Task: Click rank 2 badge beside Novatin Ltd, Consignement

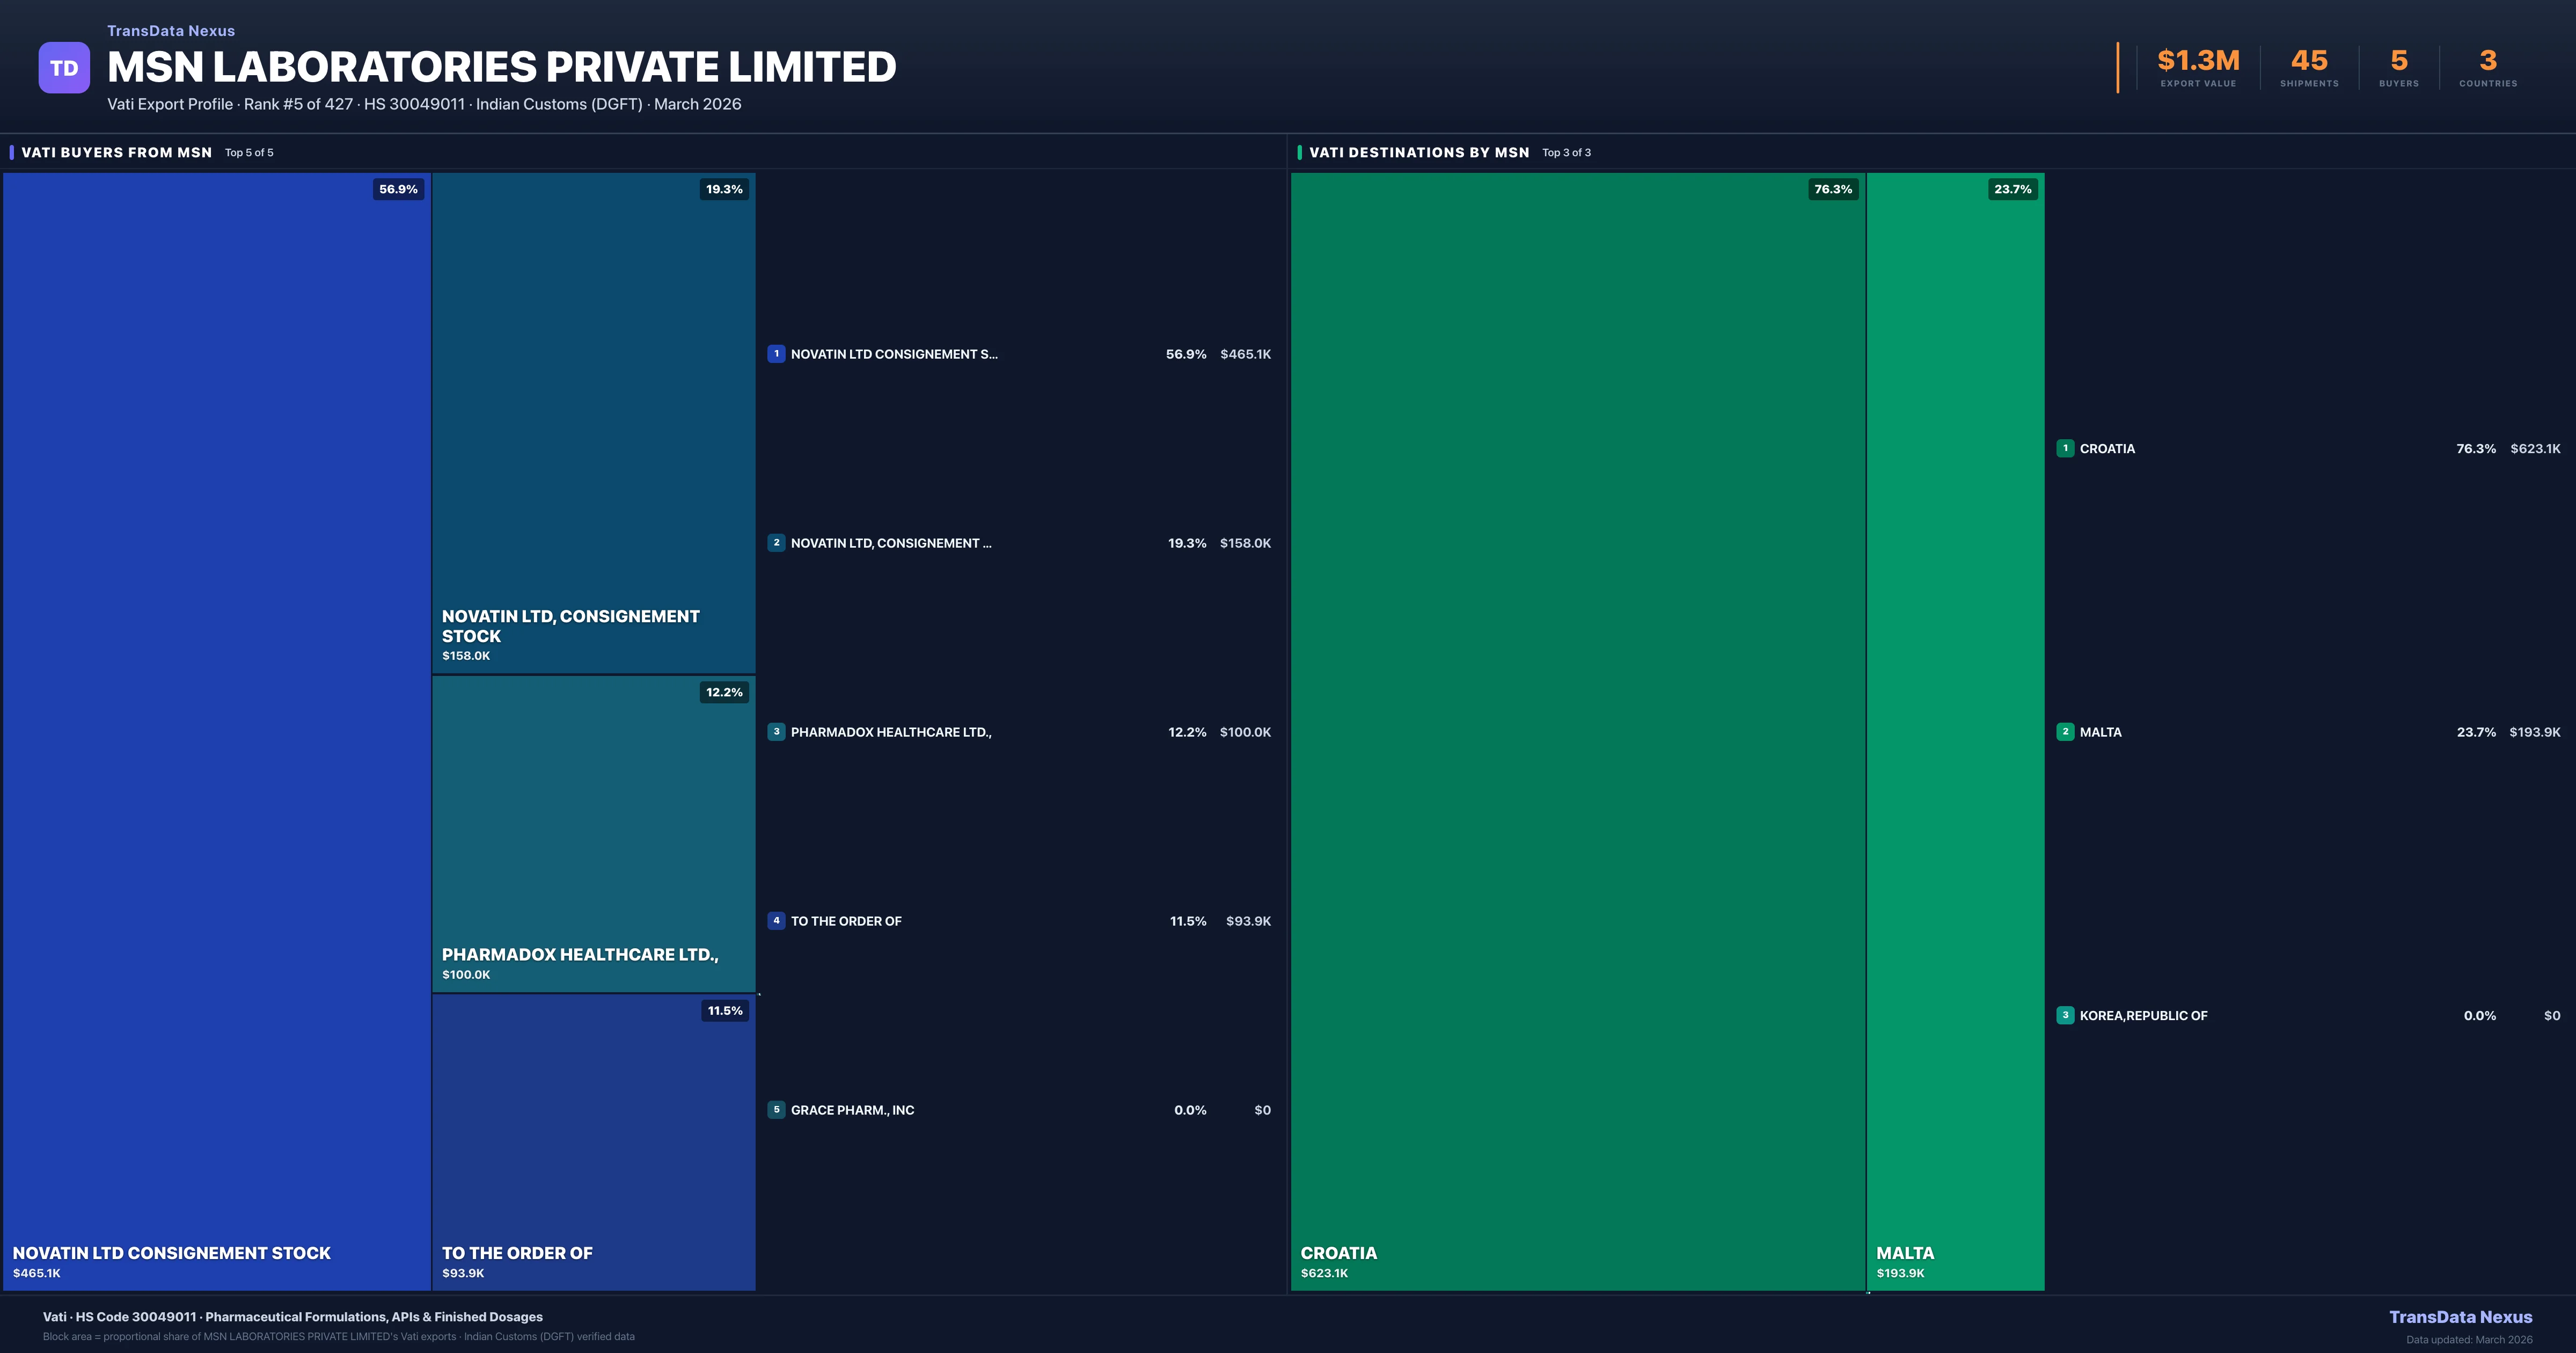Action: (x=776, y=543)
